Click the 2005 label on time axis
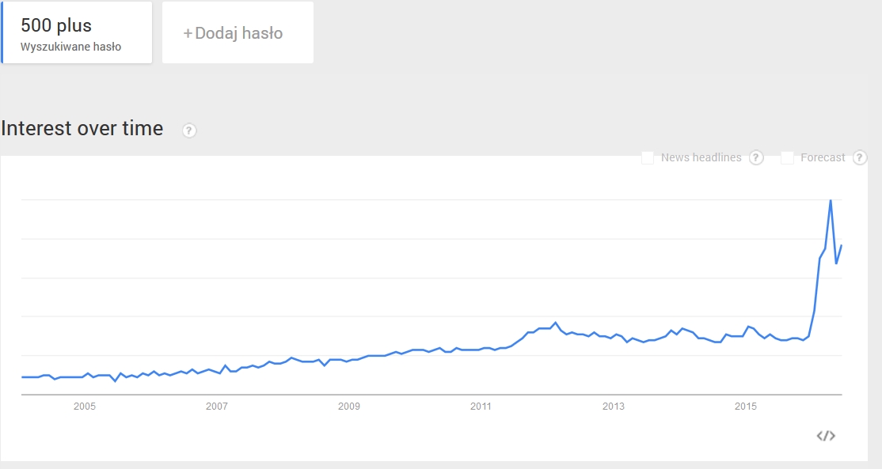Image resolution: width=882 pixels, height=469 pixels. tap(85, 406)
